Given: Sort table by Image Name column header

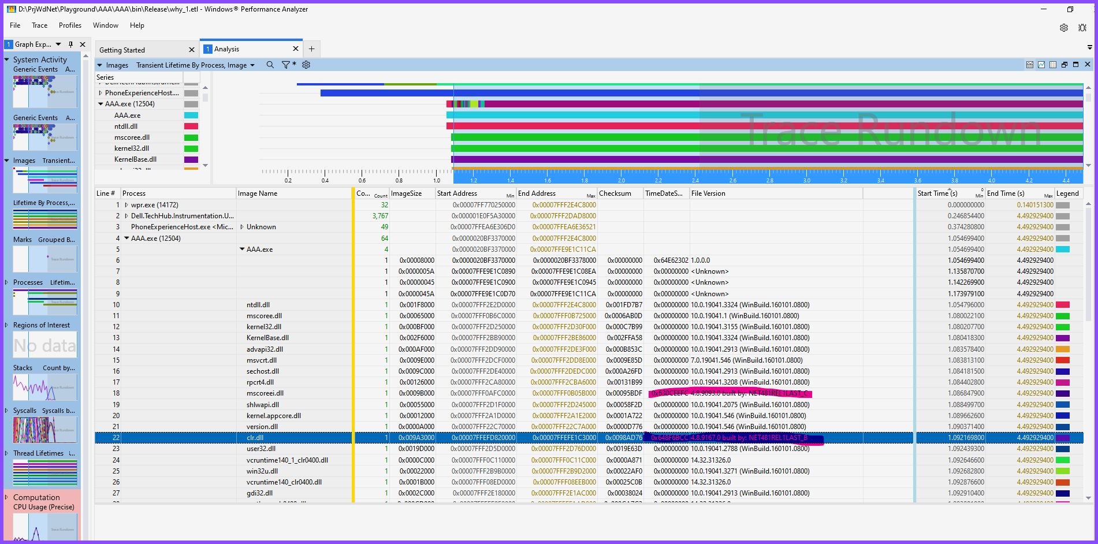Looking at the screenshot, I should (x=258, y=193).
